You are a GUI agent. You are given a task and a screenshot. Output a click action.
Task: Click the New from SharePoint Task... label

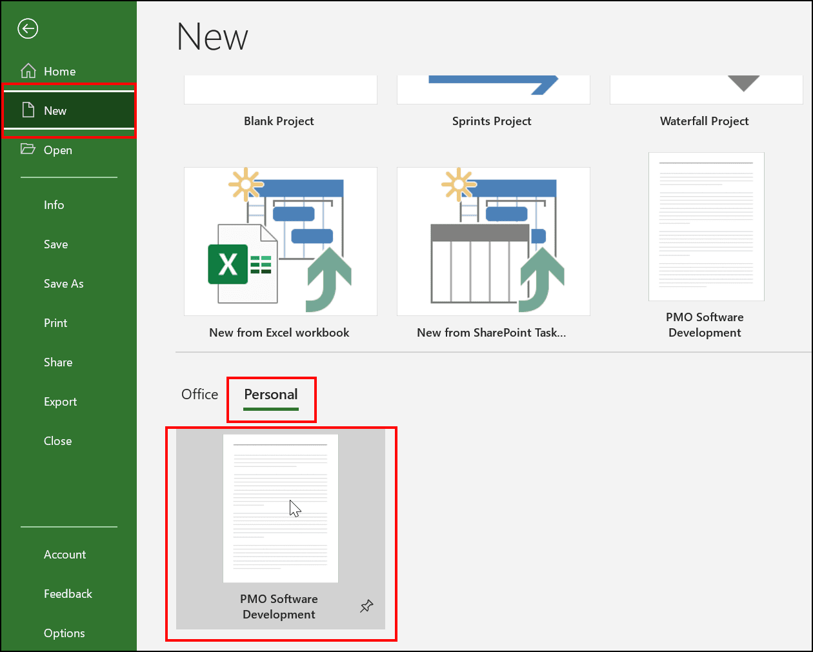pos(492,333)
